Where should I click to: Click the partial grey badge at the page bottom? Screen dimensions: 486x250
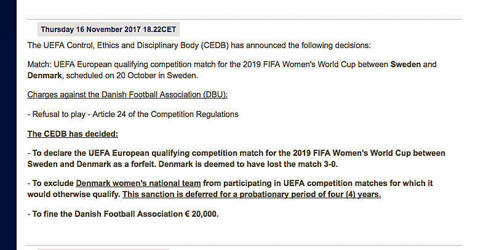pyautogui.click(x=103, y=249)
